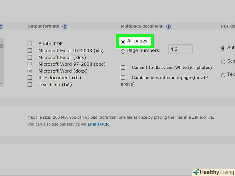Select the All pages radio button

[x=123, y=42]
